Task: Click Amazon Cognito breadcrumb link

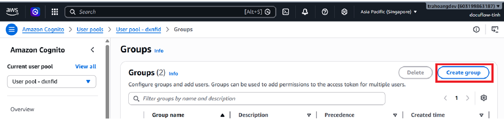Action: pos(43,29)
